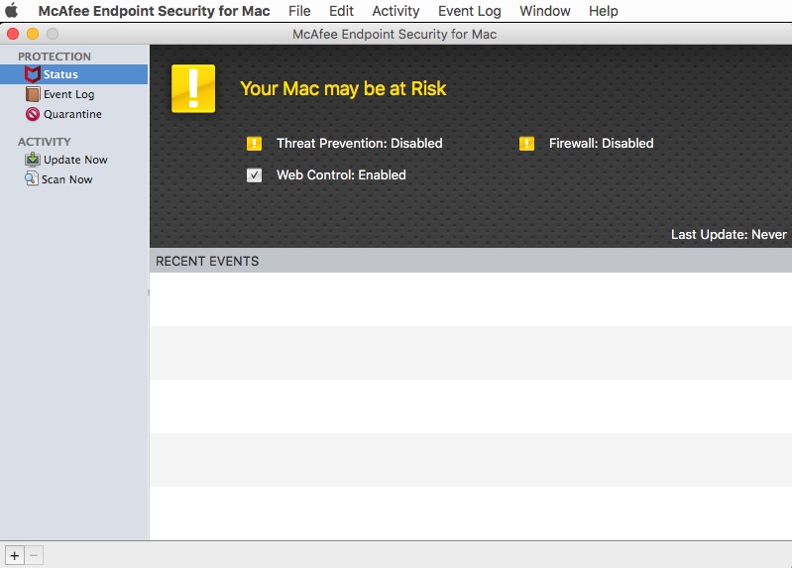Run Update Now from the sidebar
This screenshot has height=568, width=792.
[x=73, y=160]
